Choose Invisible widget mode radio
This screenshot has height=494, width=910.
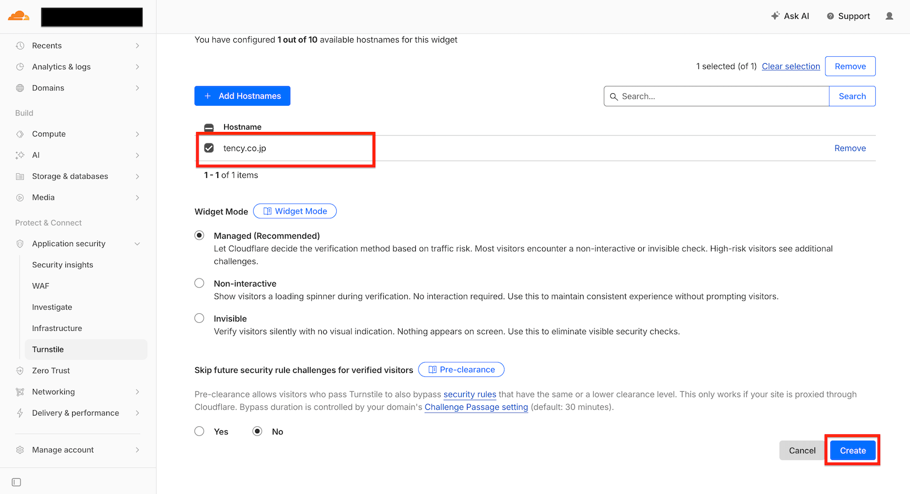199,318
